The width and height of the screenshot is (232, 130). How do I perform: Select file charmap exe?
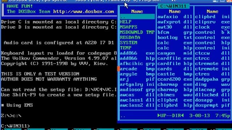point(175,84)
